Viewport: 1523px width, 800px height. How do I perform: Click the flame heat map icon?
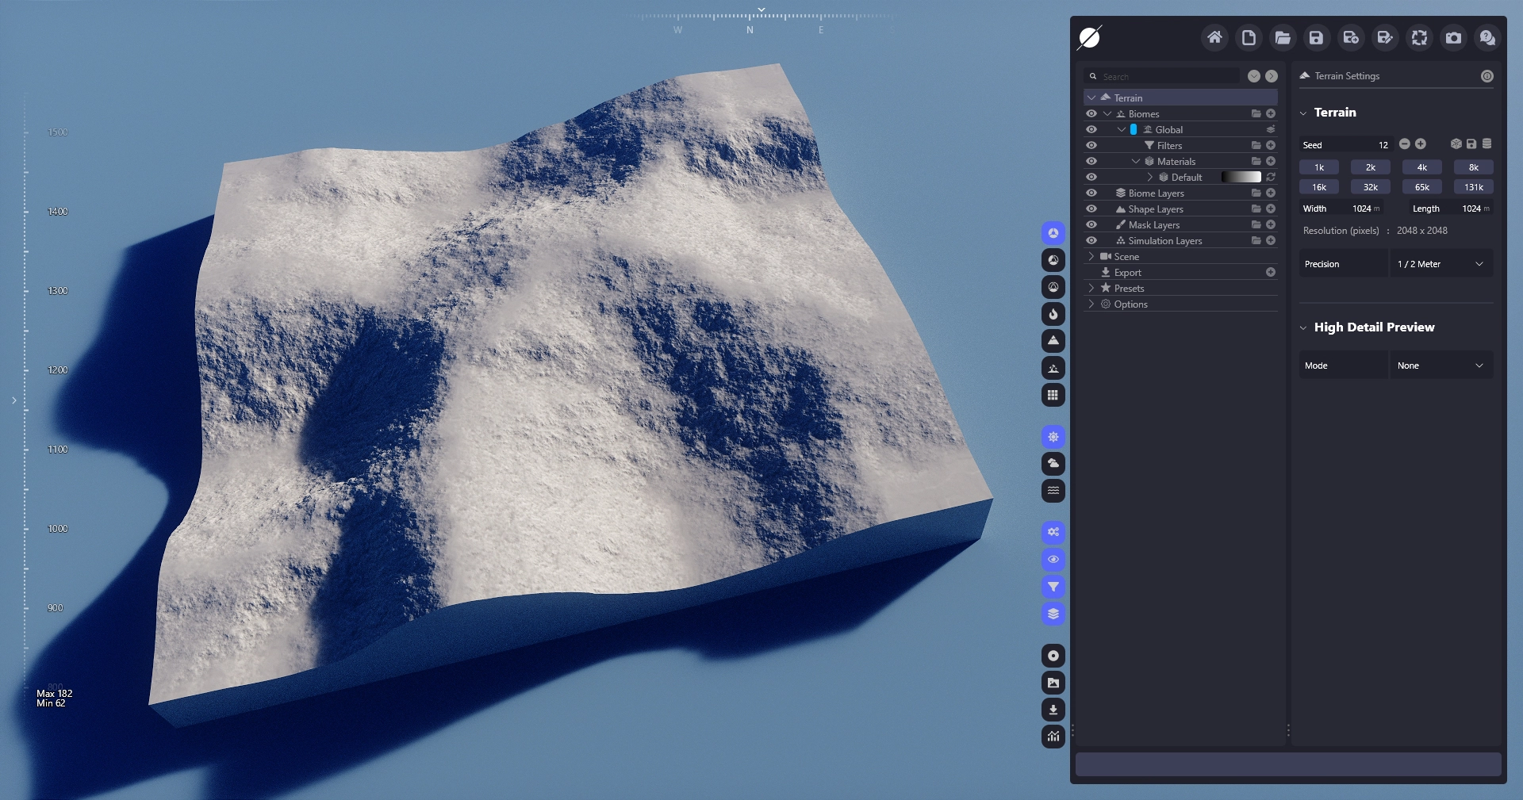(1053, 315)
